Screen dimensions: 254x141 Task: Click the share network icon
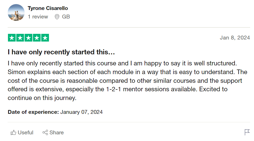[45, 133]
